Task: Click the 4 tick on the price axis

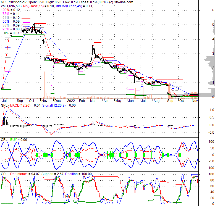Action: [x=213, y=39]
